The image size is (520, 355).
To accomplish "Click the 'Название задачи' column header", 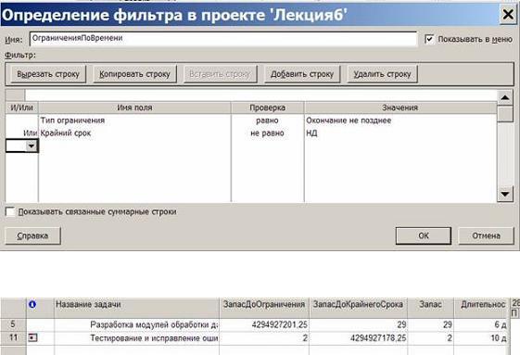I will pyautogui.click(x=136, y=308).
